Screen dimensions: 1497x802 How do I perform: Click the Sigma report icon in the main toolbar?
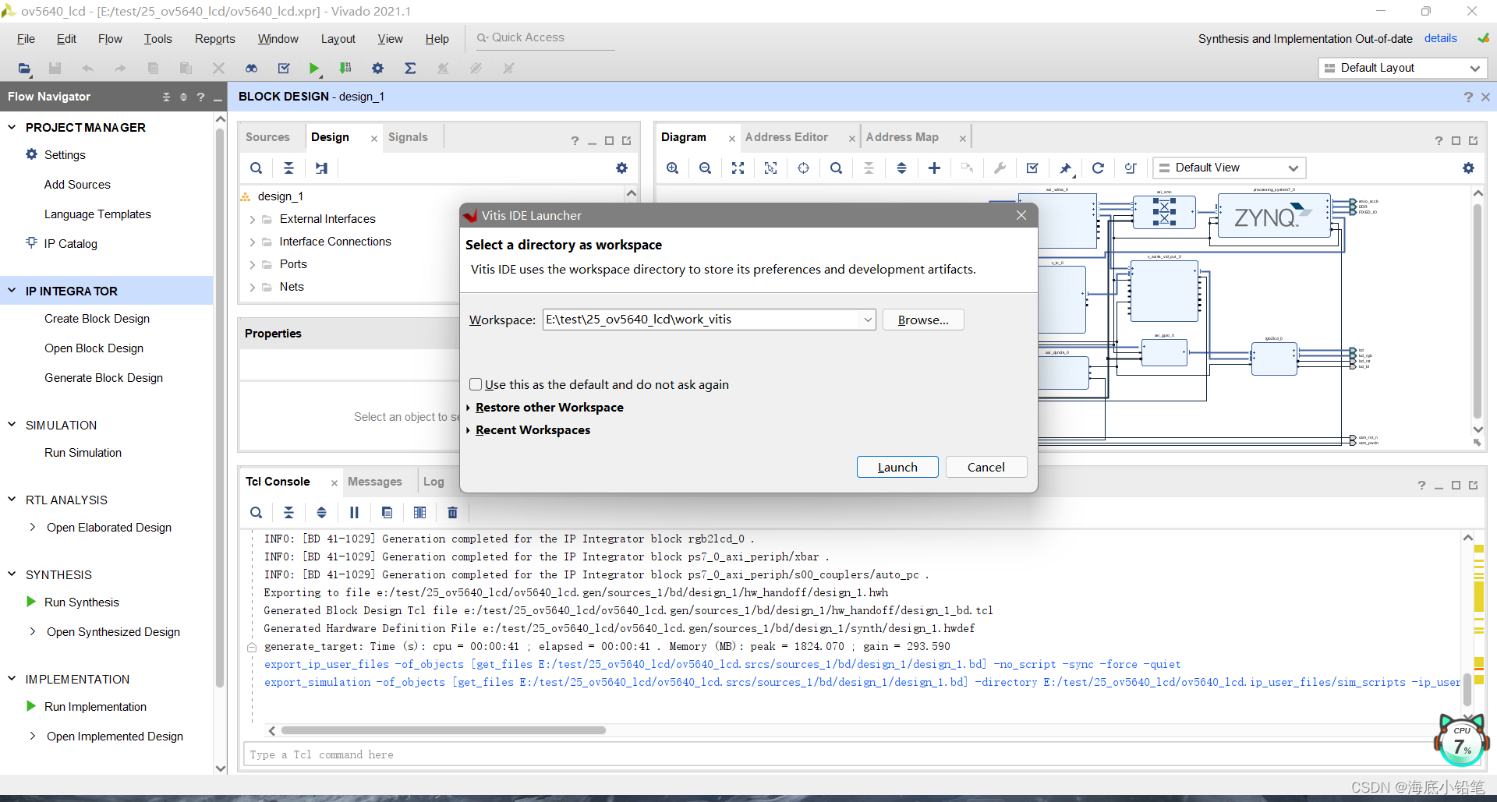point(410,69)
